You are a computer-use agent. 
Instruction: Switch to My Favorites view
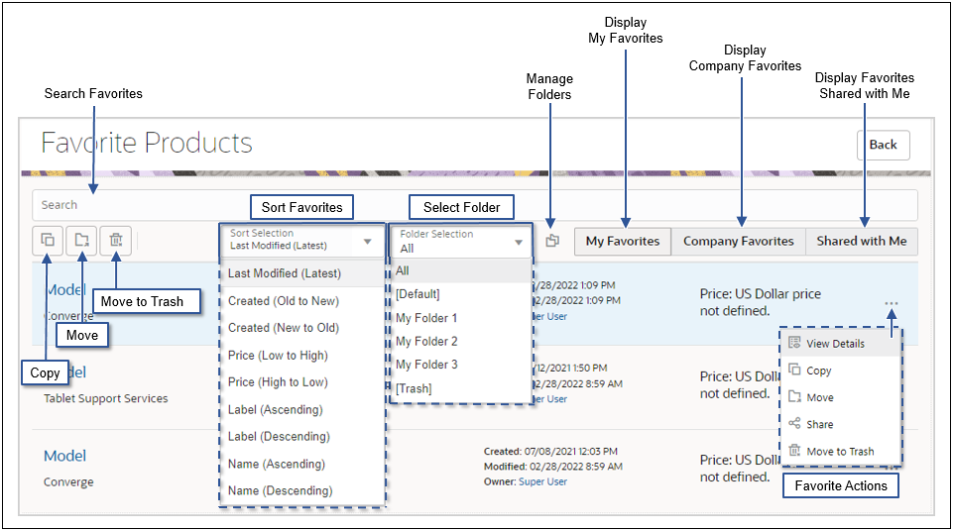click(x=622, y=241)
